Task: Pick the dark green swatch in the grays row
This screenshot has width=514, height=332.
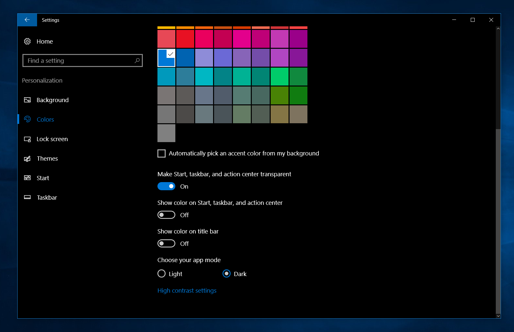Action: [298, 95]
